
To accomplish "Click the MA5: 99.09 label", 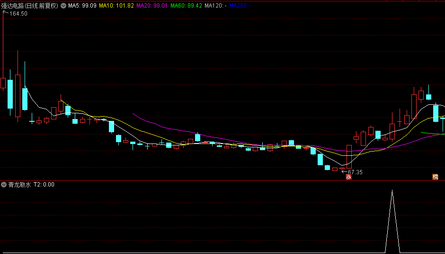I will tap(82, 6).
